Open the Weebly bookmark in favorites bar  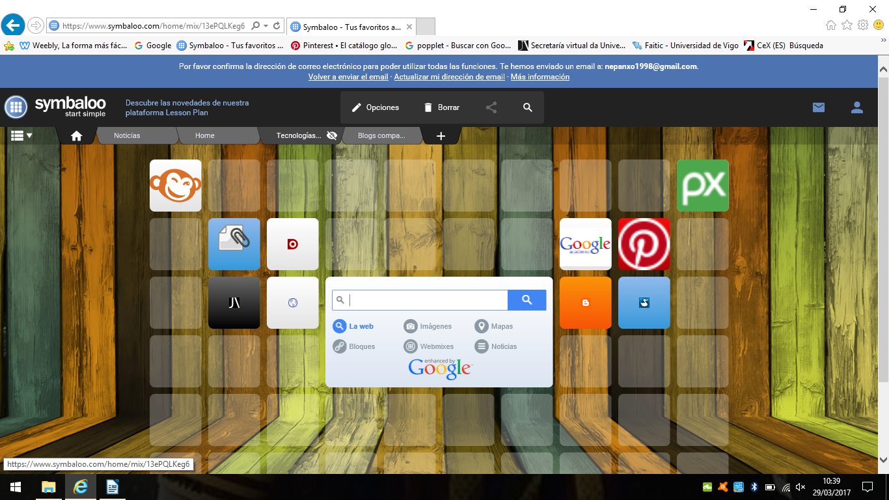click(x=74, y=46)
